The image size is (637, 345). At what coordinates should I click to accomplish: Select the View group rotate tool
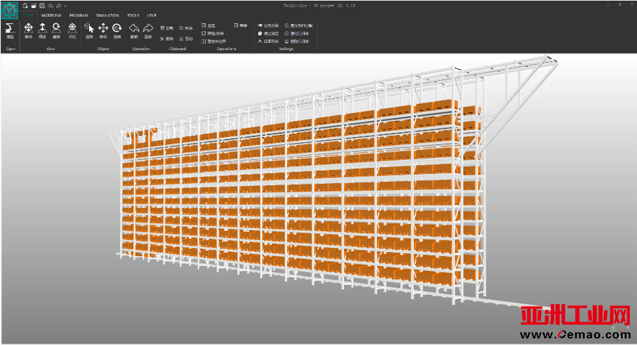point(57,31)
